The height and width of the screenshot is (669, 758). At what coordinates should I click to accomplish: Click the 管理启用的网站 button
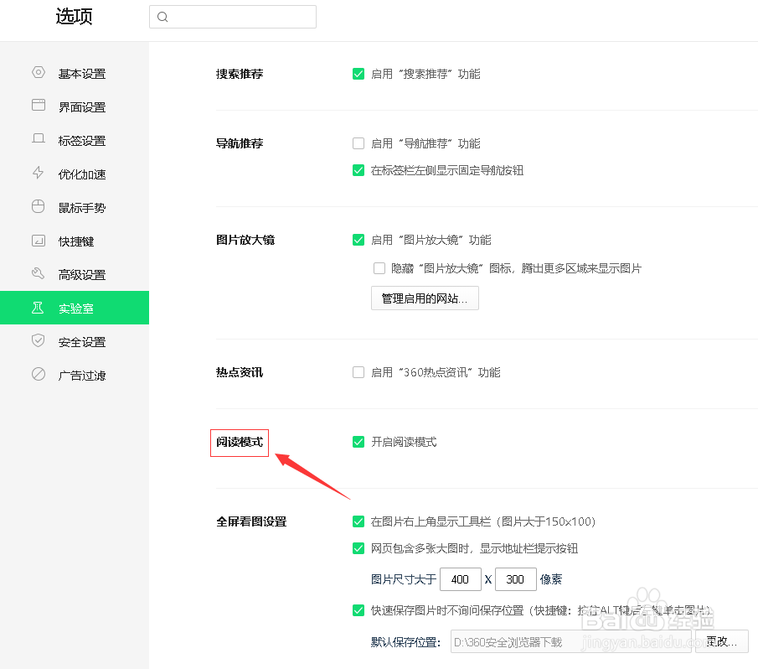pos(425,298)
